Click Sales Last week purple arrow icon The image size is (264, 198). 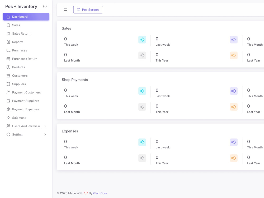click(234, 40)
